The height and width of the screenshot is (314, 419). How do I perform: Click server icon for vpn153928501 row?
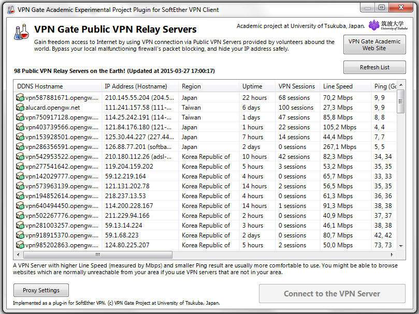pos(20,137)
